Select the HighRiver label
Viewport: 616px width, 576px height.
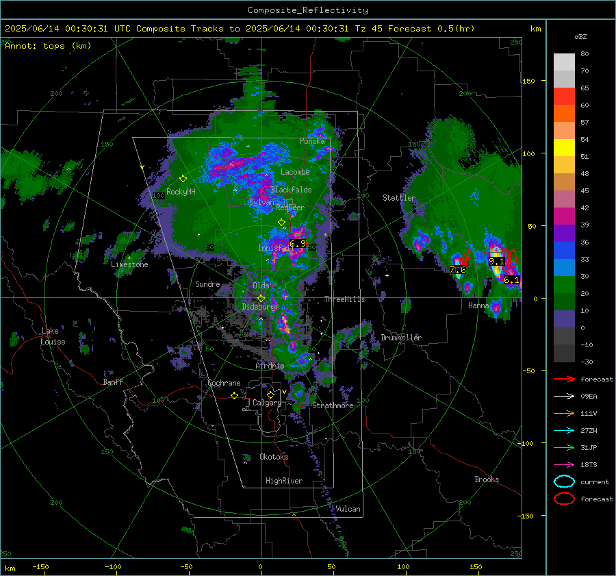click(x=284, y=481)
